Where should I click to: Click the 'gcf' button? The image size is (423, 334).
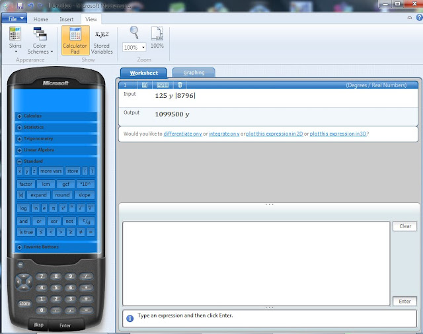(66, 184)
